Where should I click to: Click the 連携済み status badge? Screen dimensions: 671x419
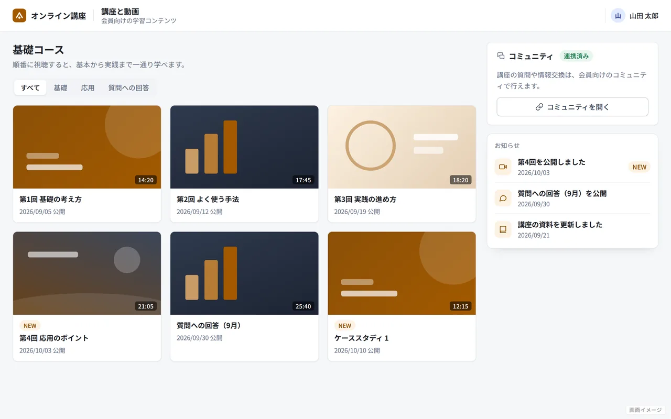tap(576, 56)
